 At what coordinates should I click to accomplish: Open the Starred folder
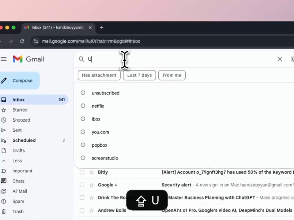[x=20, y=110]
